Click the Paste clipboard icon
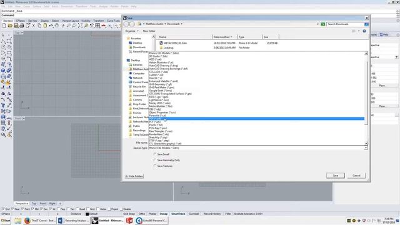 pos(45,26)
